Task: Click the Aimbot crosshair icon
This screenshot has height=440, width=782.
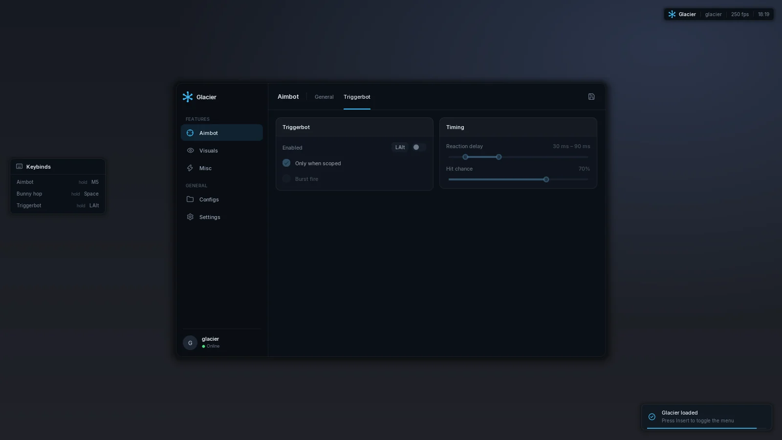Action: (x=190, y=133)
